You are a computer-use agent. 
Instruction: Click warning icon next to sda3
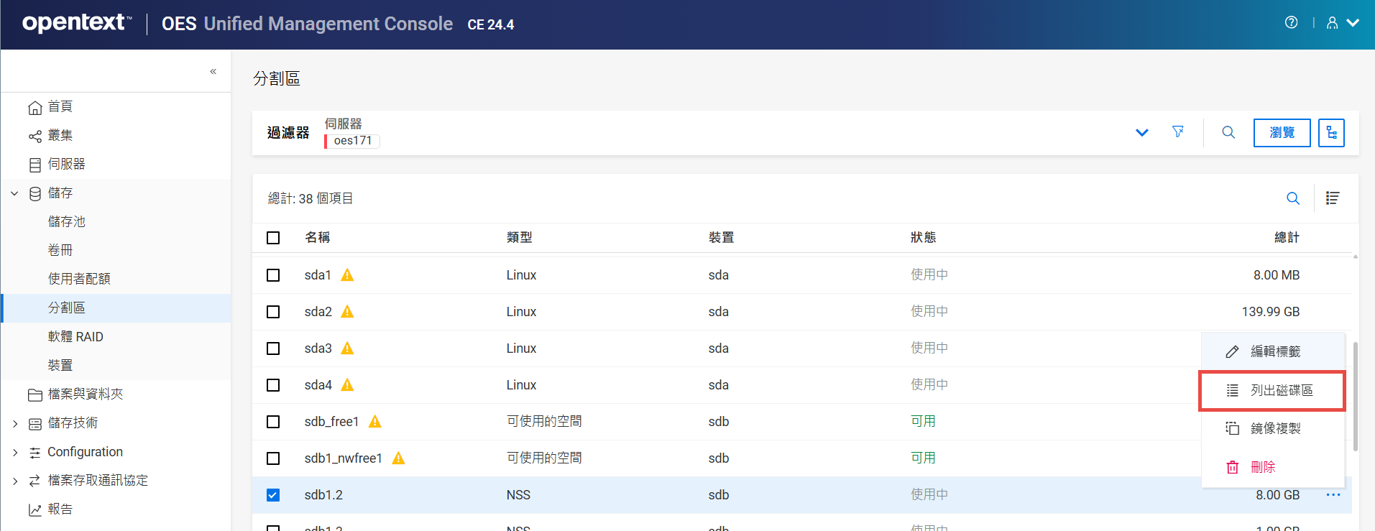(x=347, y=348)
